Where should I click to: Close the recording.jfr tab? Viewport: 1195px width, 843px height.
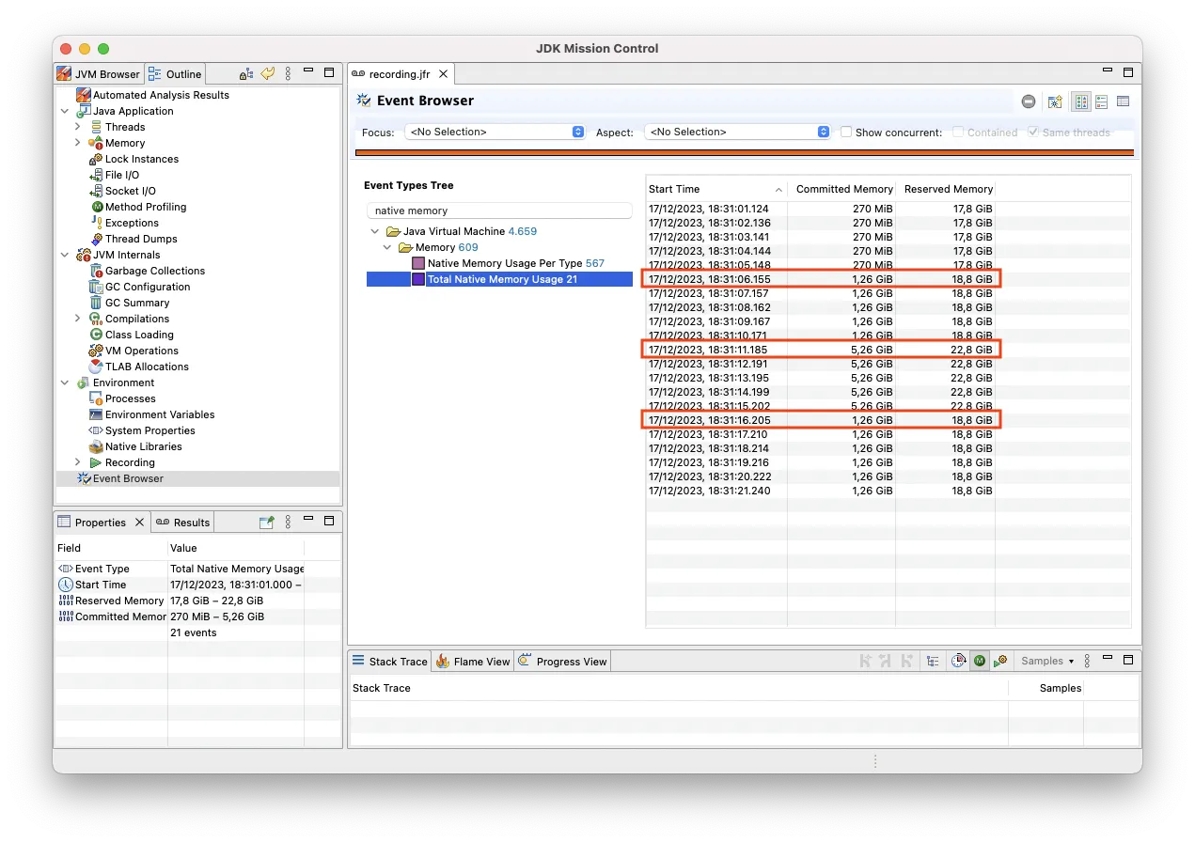443,74
